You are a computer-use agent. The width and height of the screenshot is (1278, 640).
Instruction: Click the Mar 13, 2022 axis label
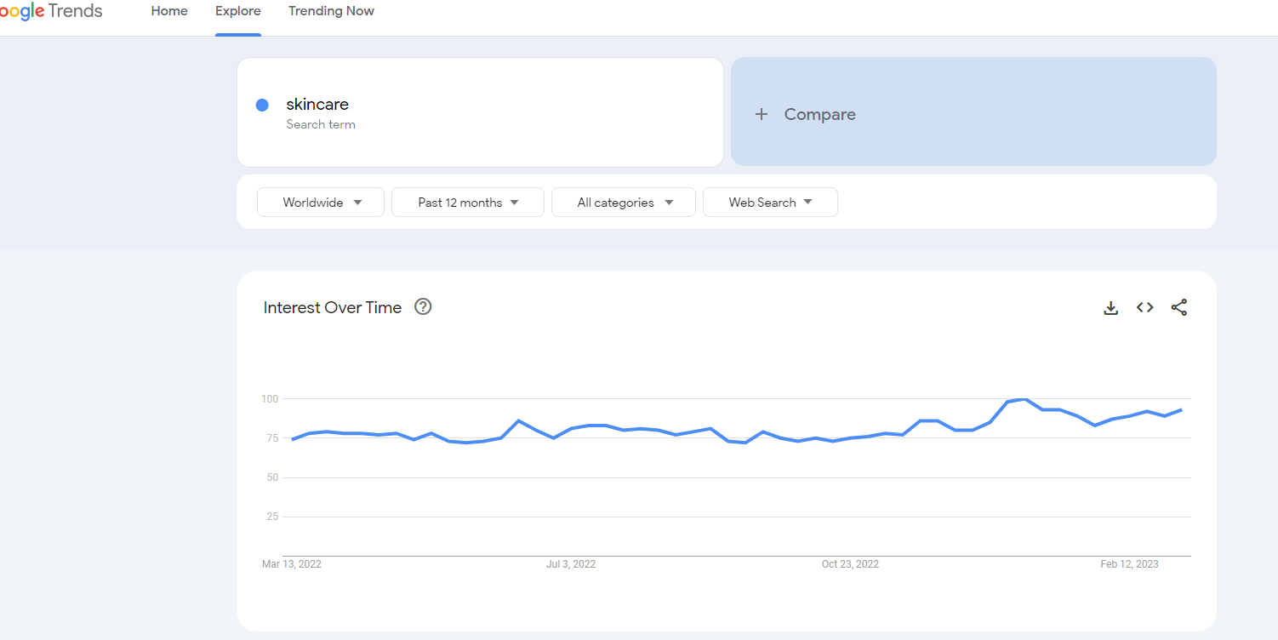point(292,564)
